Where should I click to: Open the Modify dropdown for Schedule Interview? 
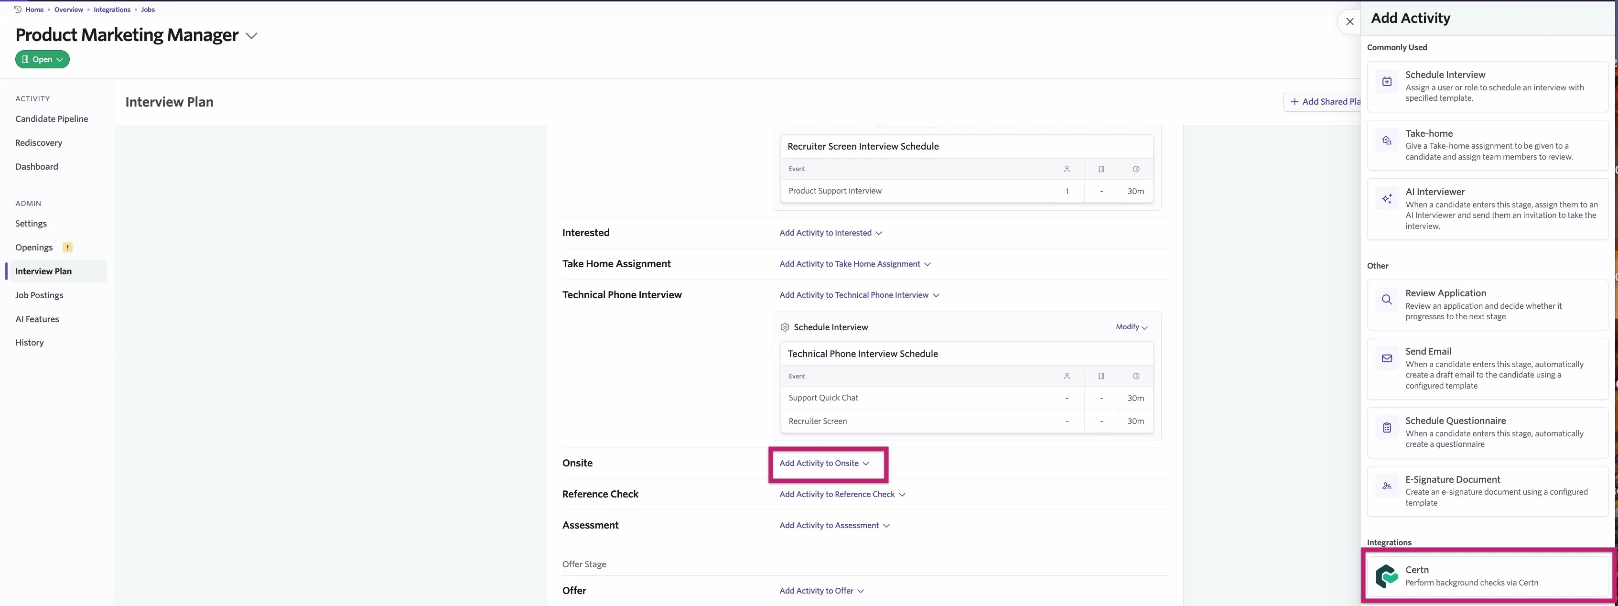coord(1131,326)
